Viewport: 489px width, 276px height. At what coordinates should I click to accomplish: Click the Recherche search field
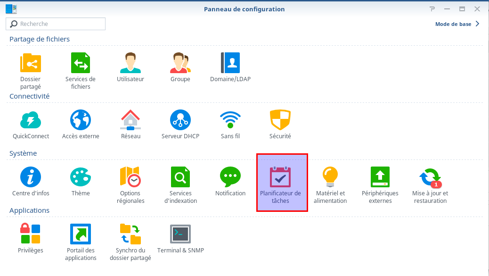coord(56,24)
